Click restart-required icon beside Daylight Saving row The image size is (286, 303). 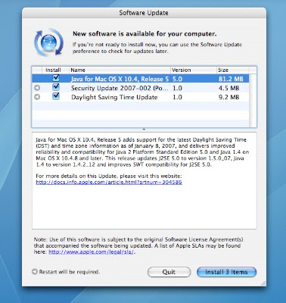(x=37, y=97)
